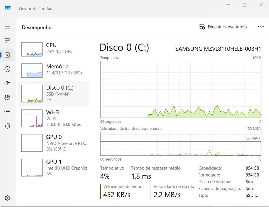
Task: Click the Desempenho page title
Action: click(x=37, y=28)
